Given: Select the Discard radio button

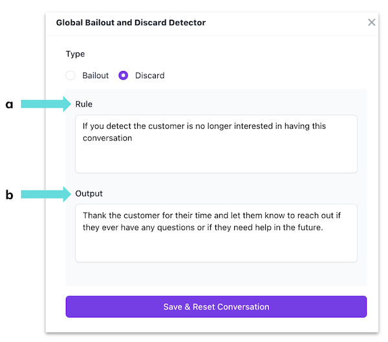Looking at the screenshot, I should click(124, 76).
